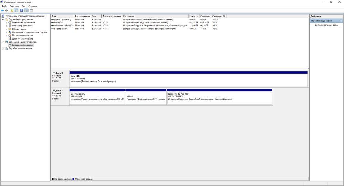Select Просмотр событий in the tree
The image size is (344, 186).
click(x=22, y=26)
